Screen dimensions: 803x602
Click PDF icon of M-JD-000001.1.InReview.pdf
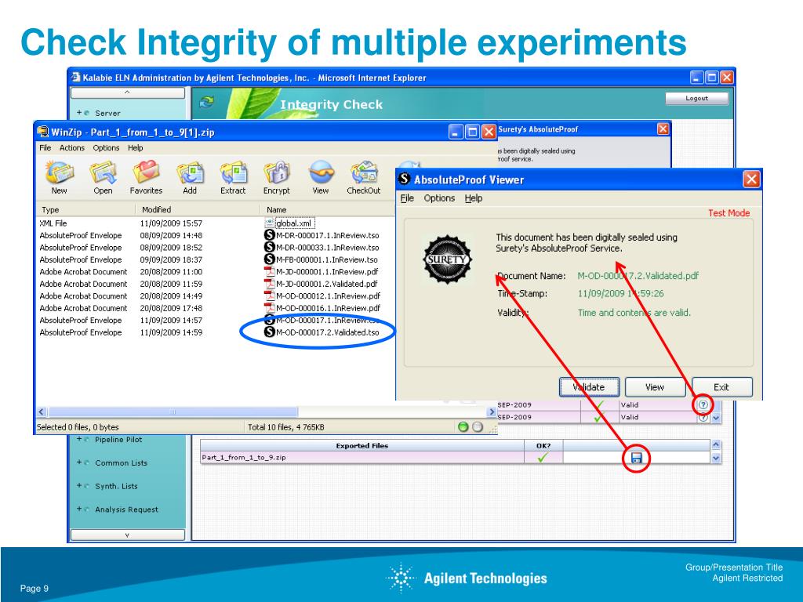(x=270, y=272)
